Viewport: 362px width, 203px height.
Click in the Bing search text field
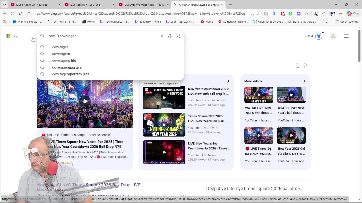pos(103,36)
